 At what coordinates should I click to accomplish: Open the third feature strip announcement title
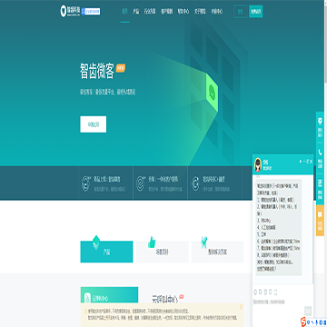click(213, 180)
